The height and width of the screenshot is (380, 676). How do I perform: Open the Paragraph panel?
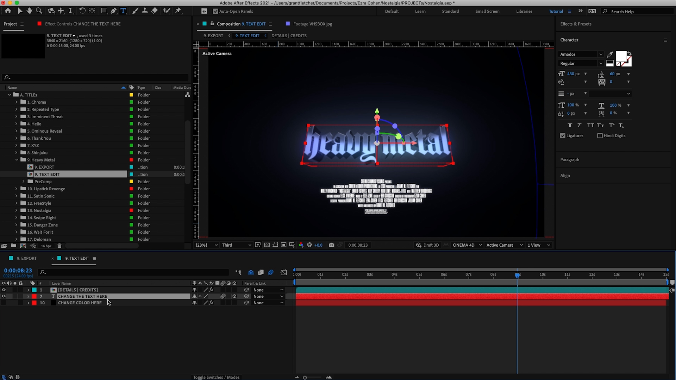pyautogui.click(x=569, y=159)
